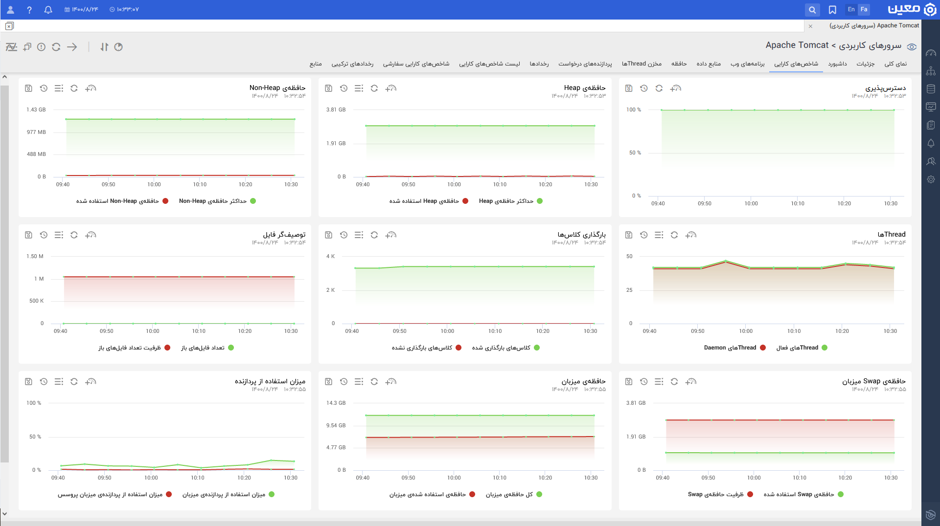Close the Apache Tomcat tab
This screenshot has width=940, height=526.
pyautogui.click(x=811, y=26)
